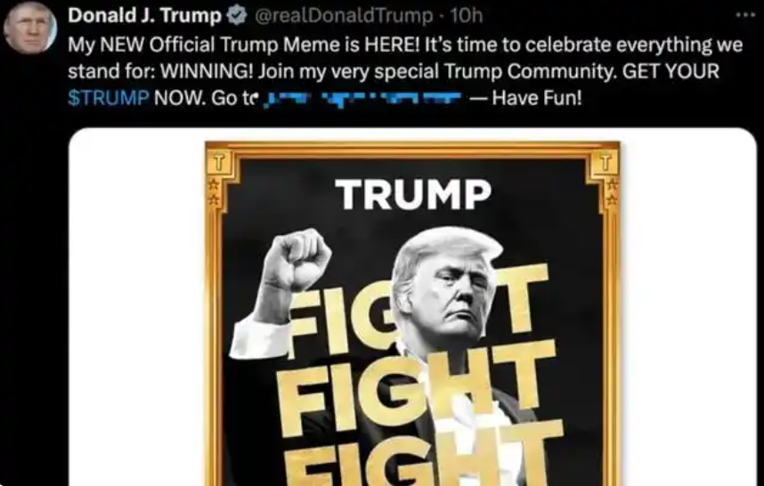The height and width of the screenshot is (486, 764).
Task: Open the blue $TRUMP cashtag
Action: 108,99
